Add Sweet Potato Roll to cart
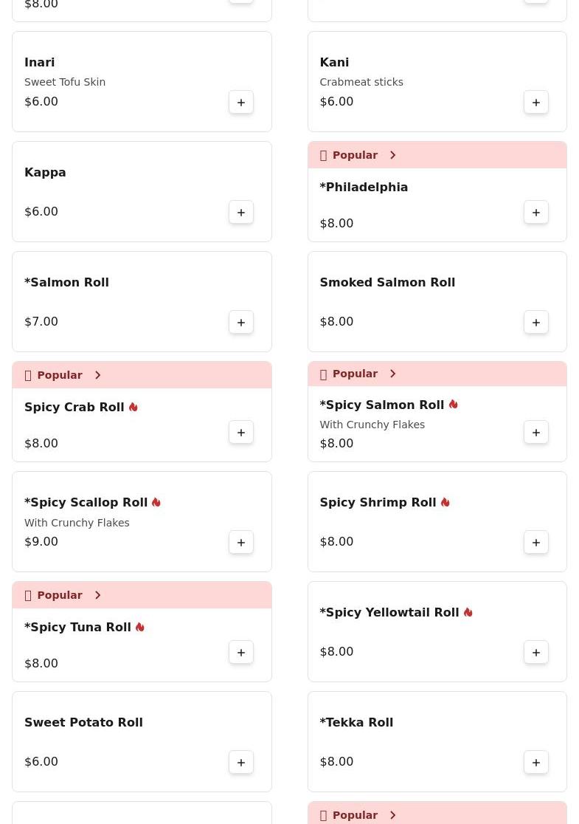The width and height of the screenshot is (579, 824). pyautogui.click(x=241, y=763)
